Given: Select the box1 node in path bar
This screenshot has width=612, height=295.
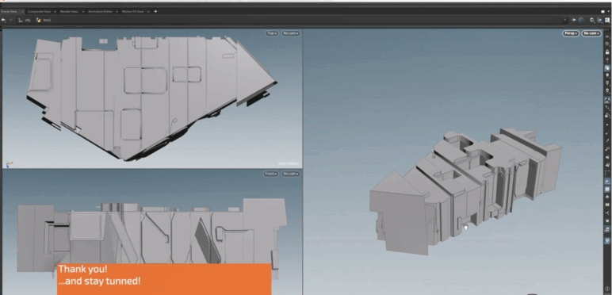Looking at the screenshot, I should tap(44, 20).
